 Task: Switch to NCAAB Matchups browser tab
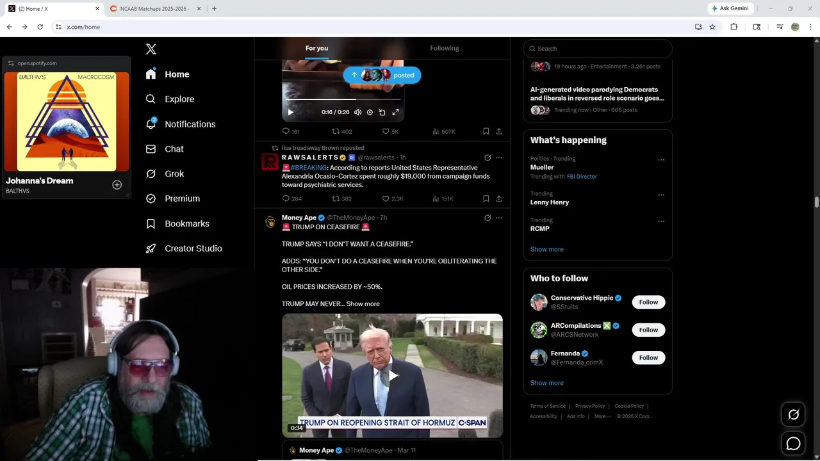(154, 8)
